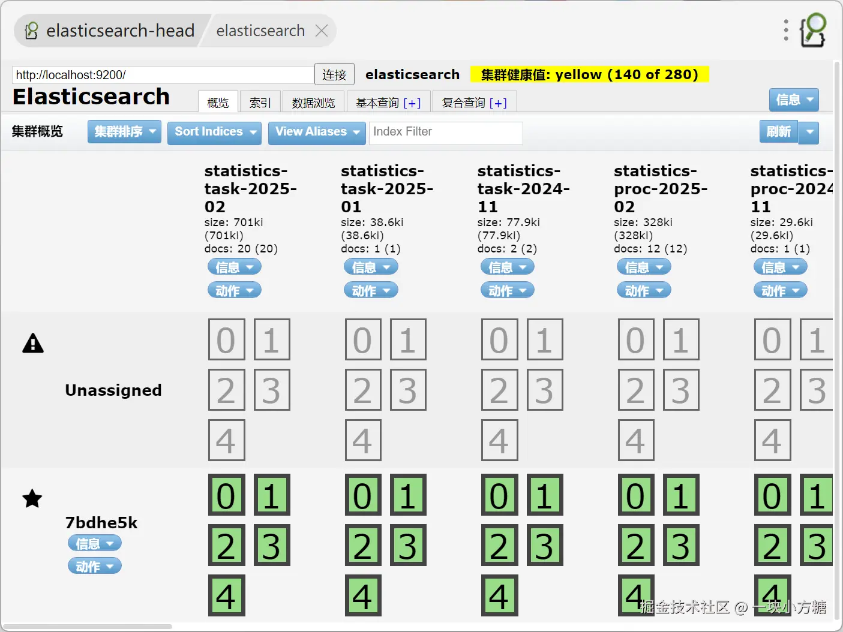Click green shard 2 of statistics-task-2025-01
This screenshot has height=632, width=843.
point(363,545)
